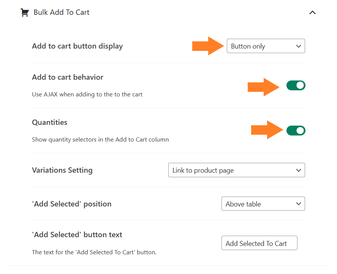Click orange arrow pointing to Button only
337x274 pixels.
[x=208, y=46]
